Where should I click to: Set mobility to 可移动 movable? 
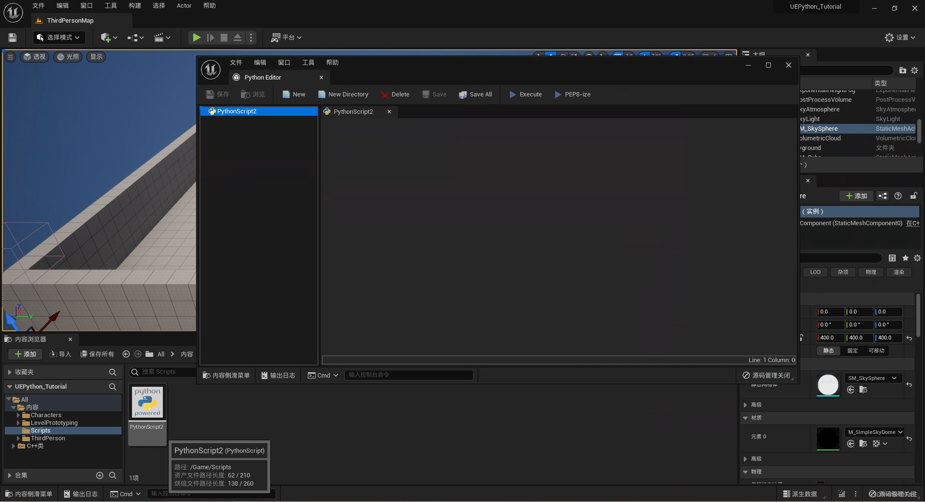[x=876, y=351]
